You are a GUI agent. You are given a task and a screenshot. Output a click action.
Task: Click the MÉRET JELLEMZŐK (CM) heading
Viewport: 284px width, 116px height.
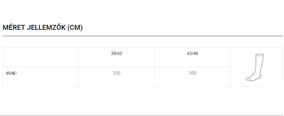point(43,28)
